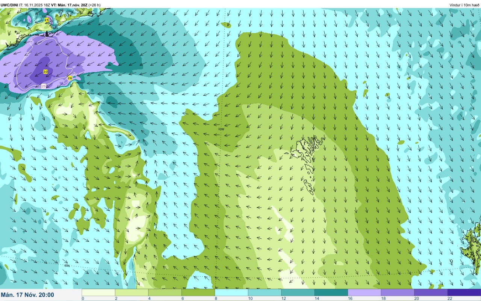Image resolution: width=481 pixels, height=301 pixels.
Task: Select the legend tick value '20'
Action: point(417,299)
